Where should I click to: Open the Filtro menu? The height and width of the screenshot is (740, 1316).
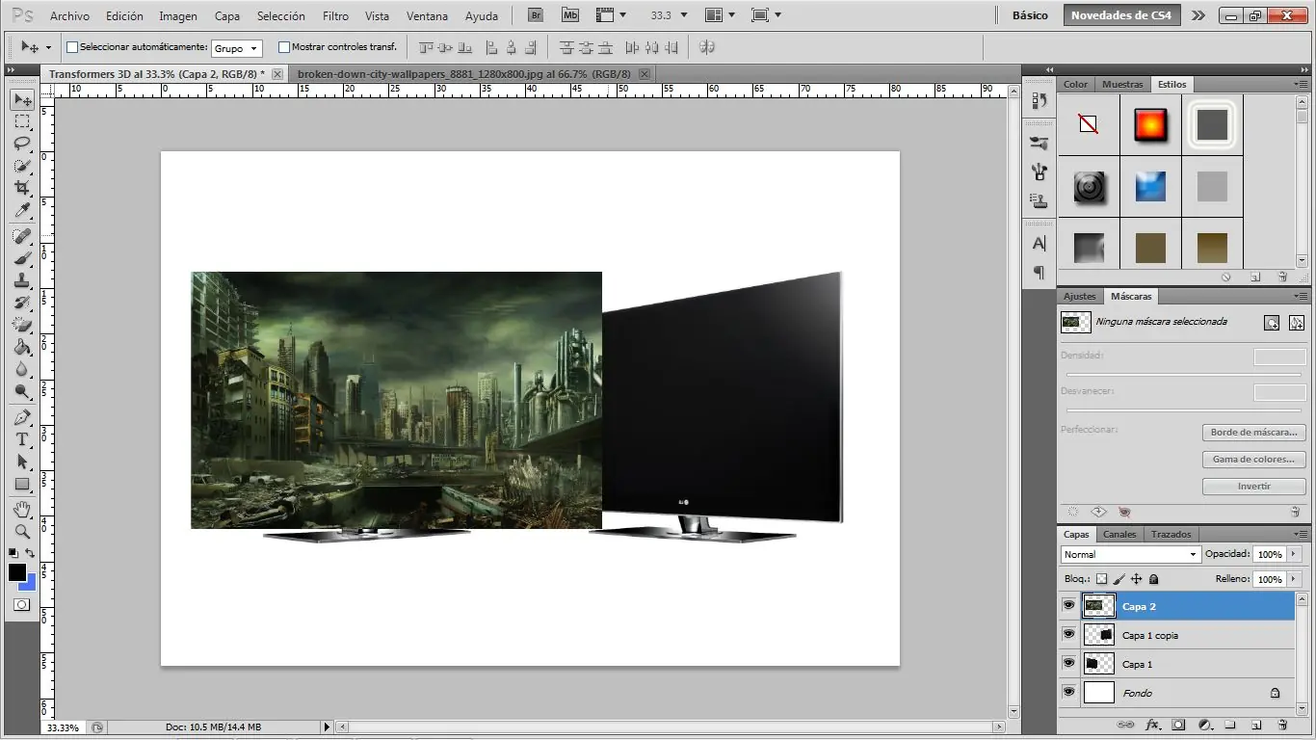335,16
